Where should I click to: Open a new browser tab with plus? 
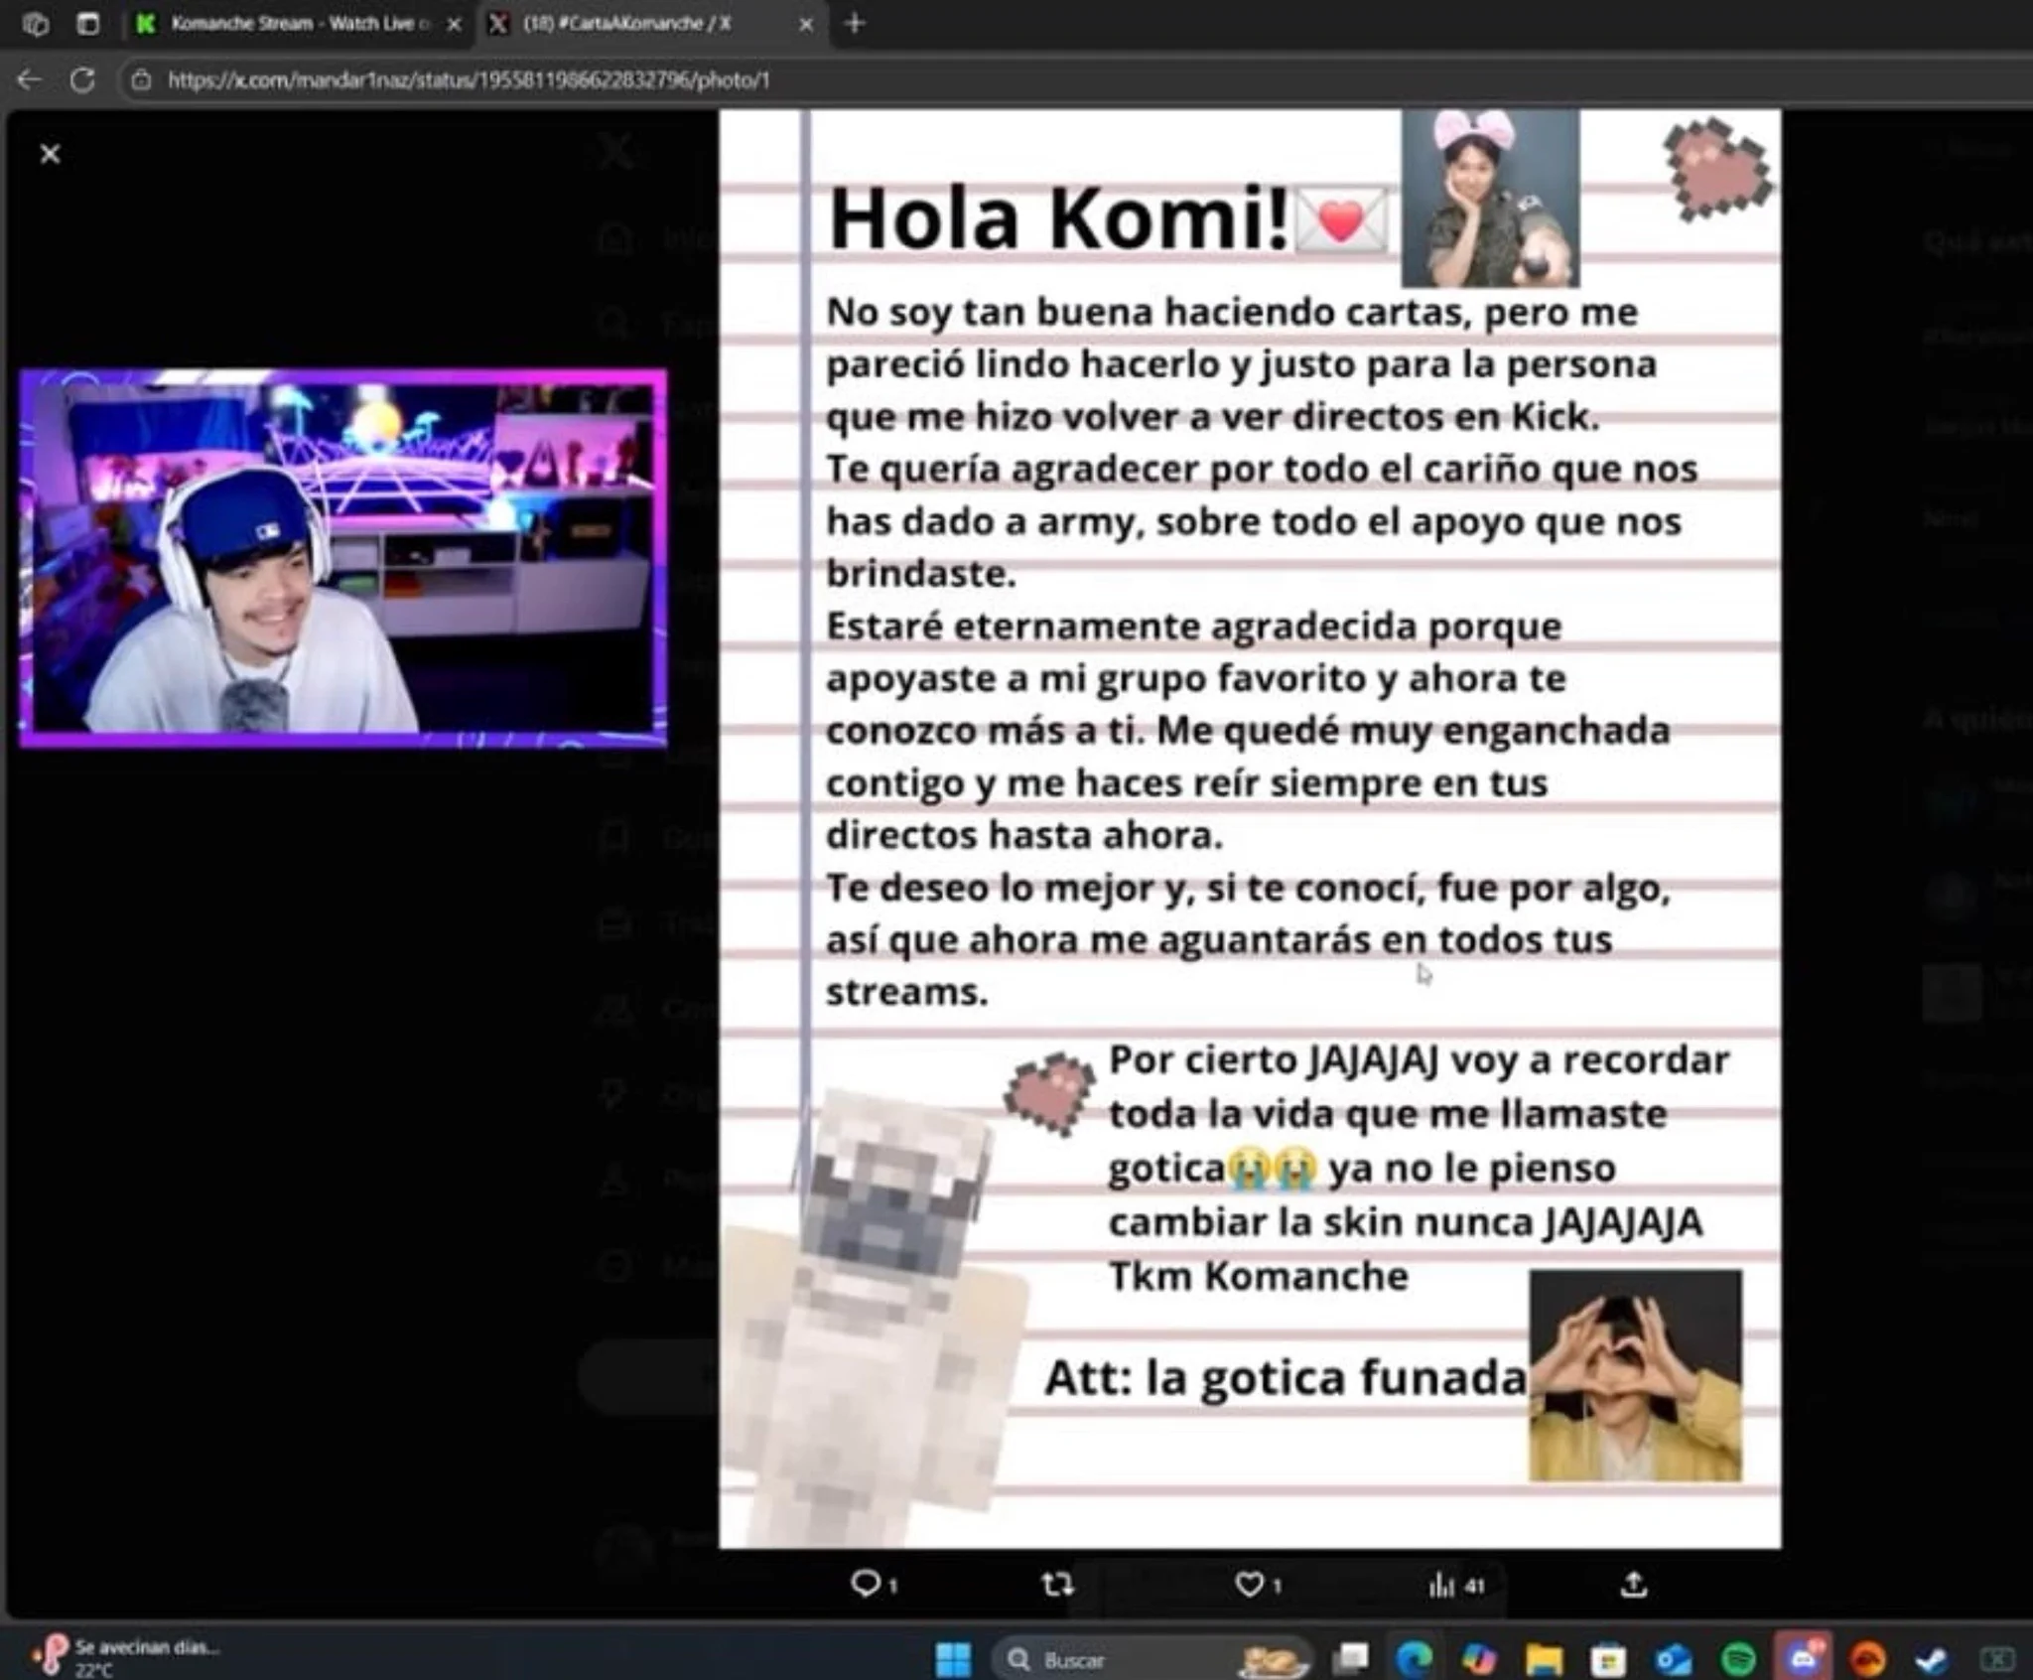point(855,23)
